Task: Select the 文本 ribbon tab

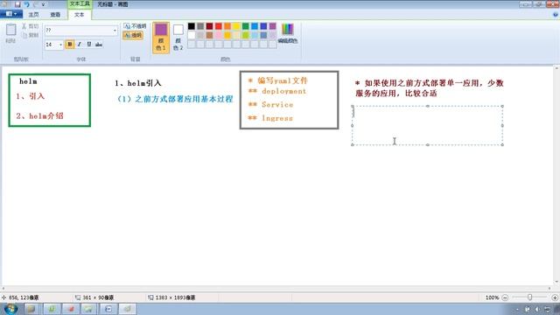Action: coord(80,15)
